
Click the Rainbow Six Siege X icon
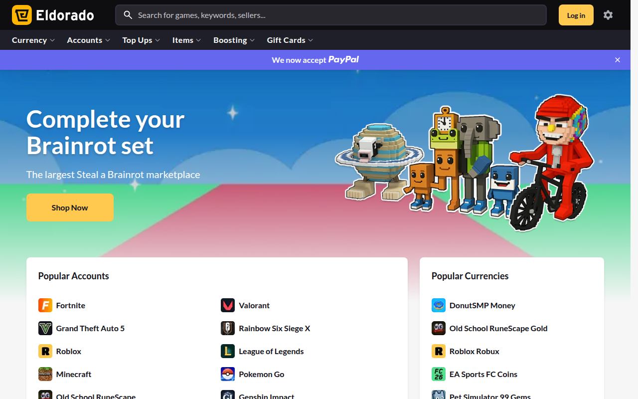tap(228, 328)
